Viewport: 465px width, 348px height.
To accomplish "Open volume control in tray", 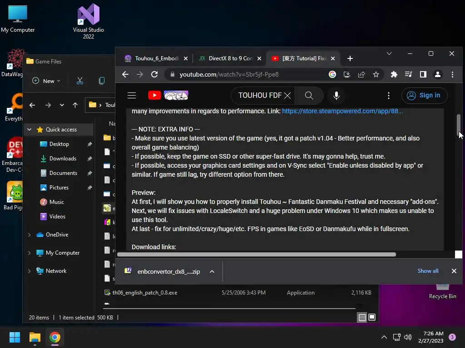I will coord(408,337).
